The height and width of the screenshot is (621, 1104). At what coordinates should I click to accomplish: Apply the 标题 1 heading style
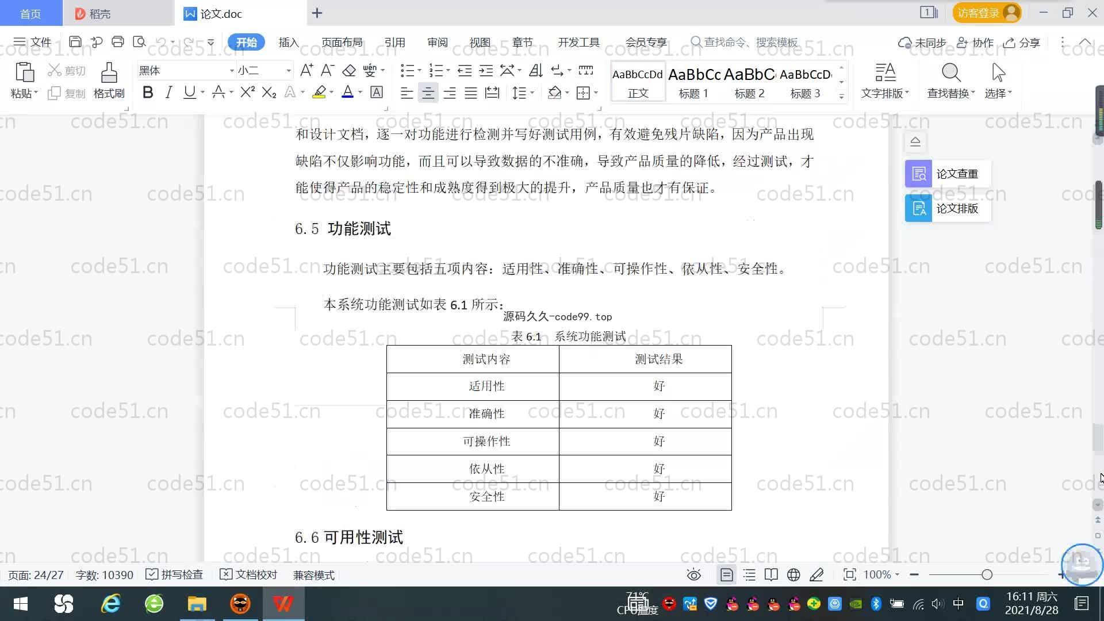click(x=693, y=82)
